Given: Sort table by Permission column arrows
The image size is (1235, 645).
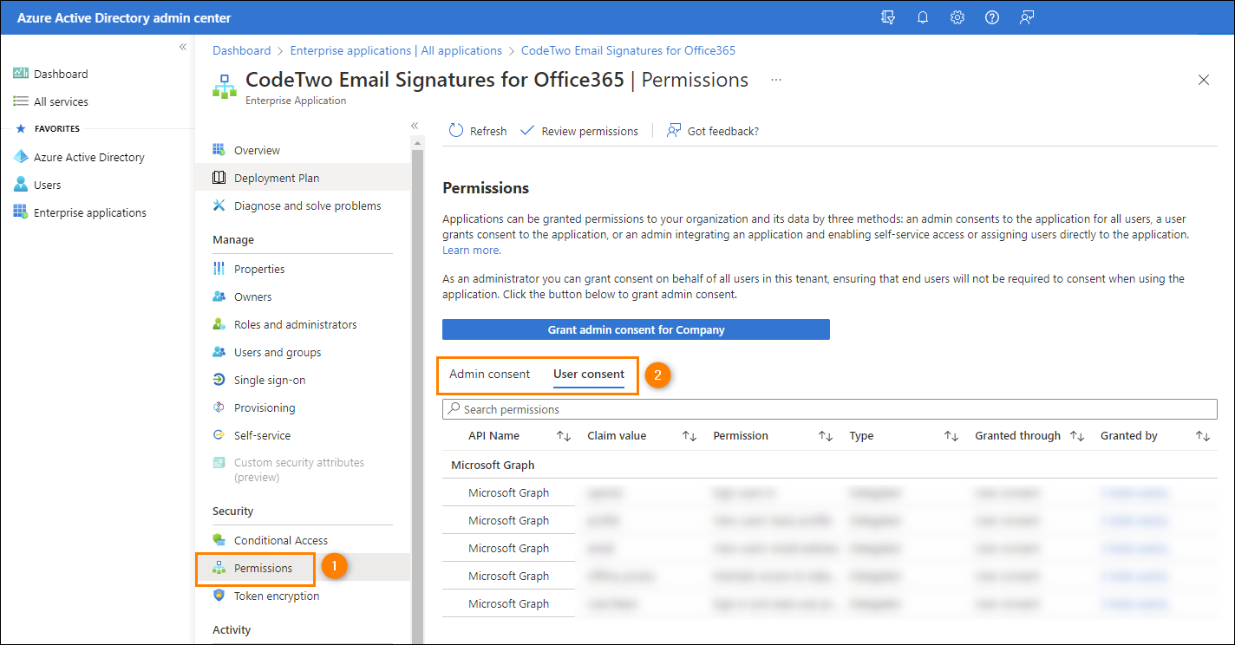Looking at the screenshot, I should [826, 436].
